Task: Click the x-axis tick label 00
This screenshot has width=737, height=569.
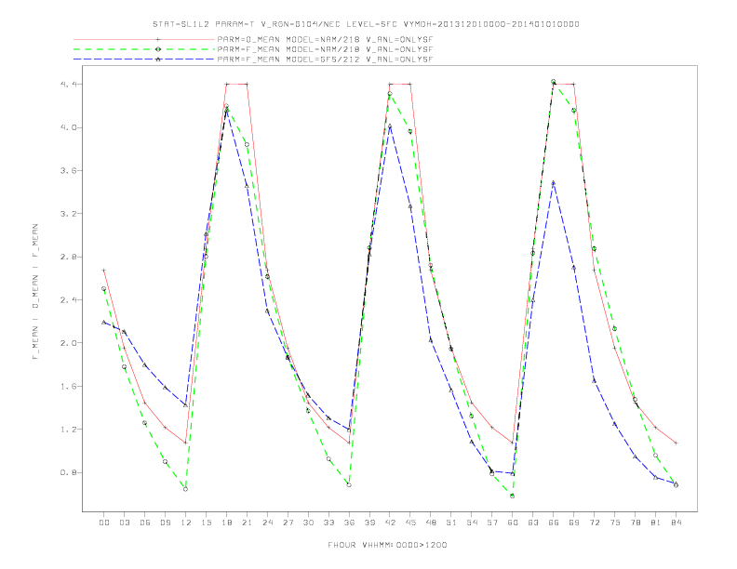Action: tap(104, 523)
